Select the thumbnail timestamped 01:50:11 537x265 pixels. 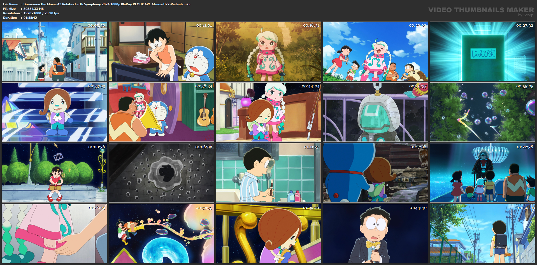[x=483, y=234]
